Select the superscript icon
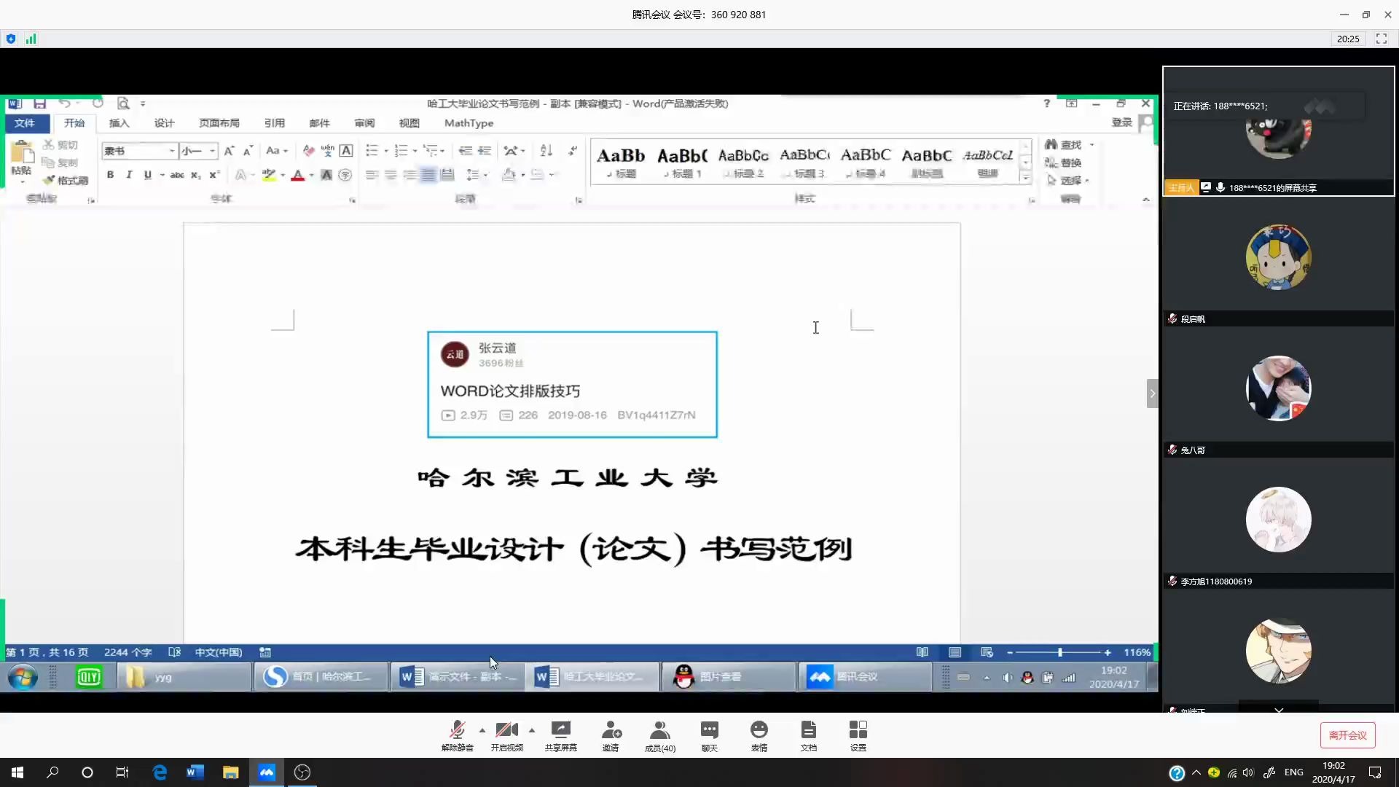Viewport: 1399px width, 787px height. (213, 174)
